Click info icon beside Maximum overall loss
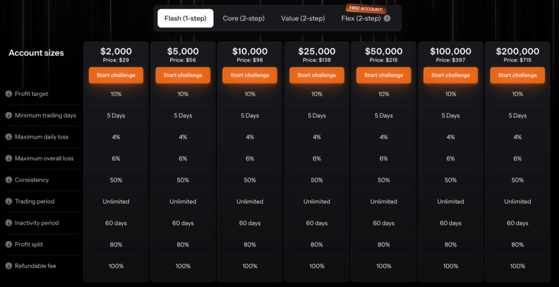 click(9, 158)
